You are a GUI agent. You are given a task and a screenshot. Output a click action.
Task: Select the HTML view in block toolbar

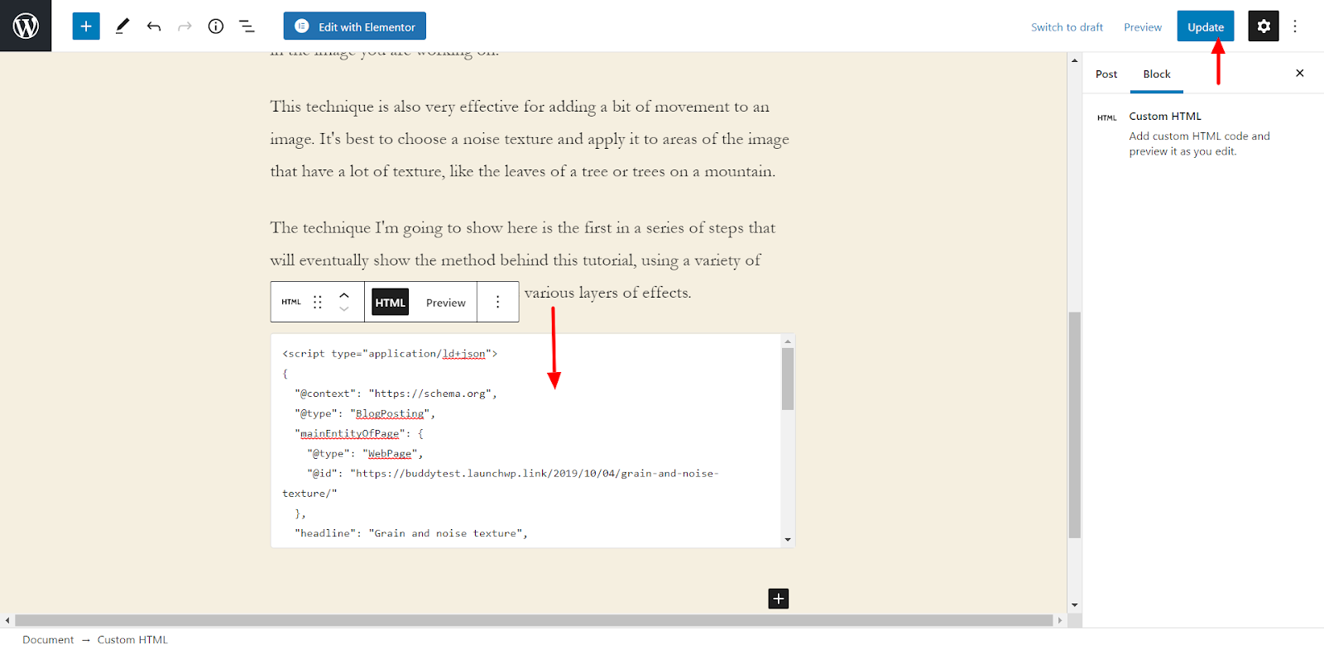click(x=391, y=303)
